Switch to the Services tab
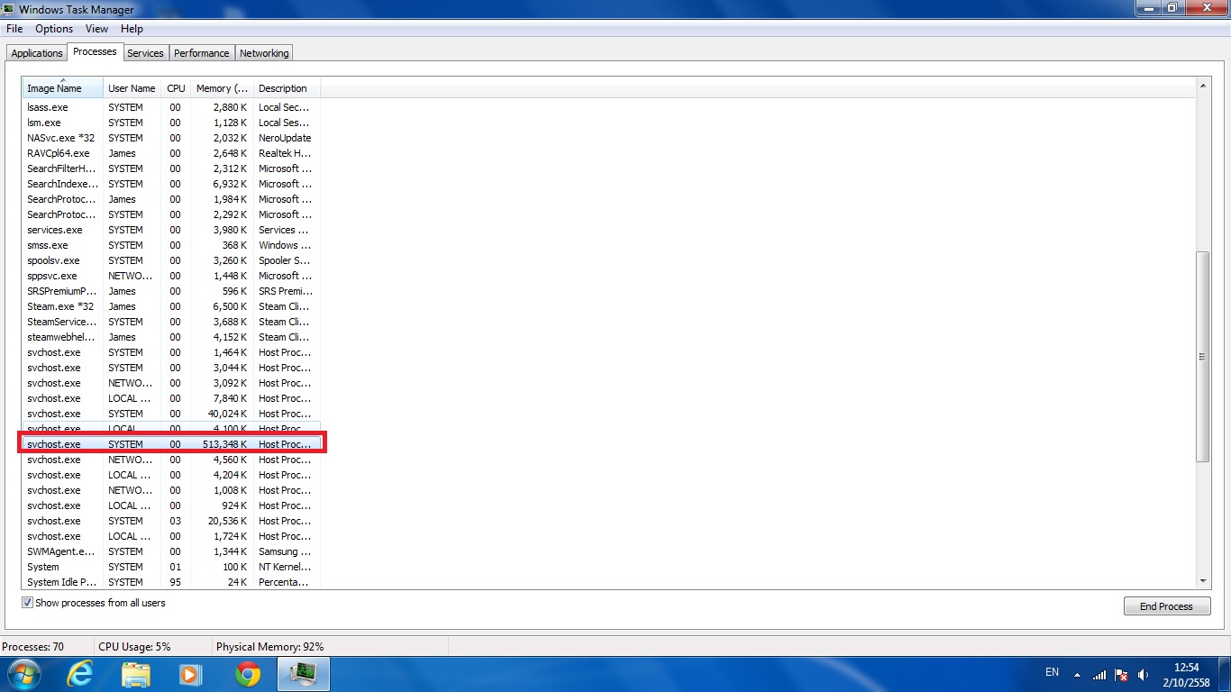Image resolution: width=1231 pixels, height=692 pixels. coord(145,53)
